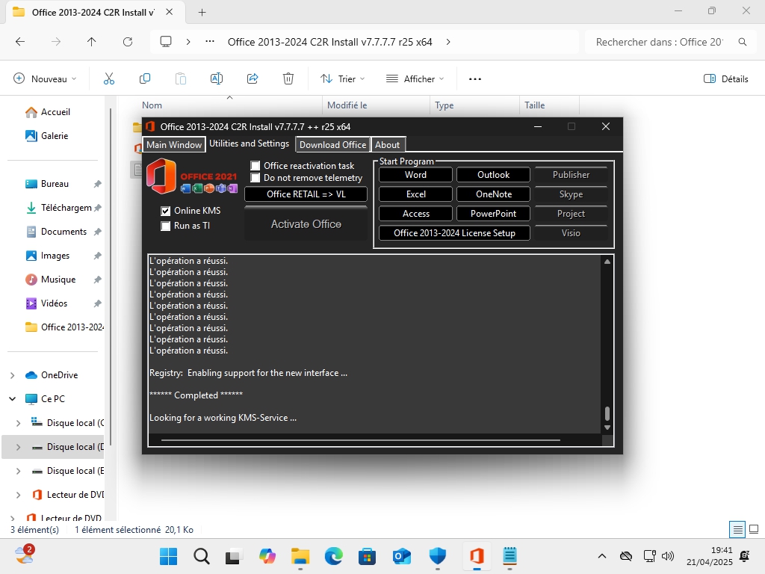Click the Share icon in Explorer toolbar
Image resolution: width=765 pixels, height=574 pixels.
click(253, 78)
